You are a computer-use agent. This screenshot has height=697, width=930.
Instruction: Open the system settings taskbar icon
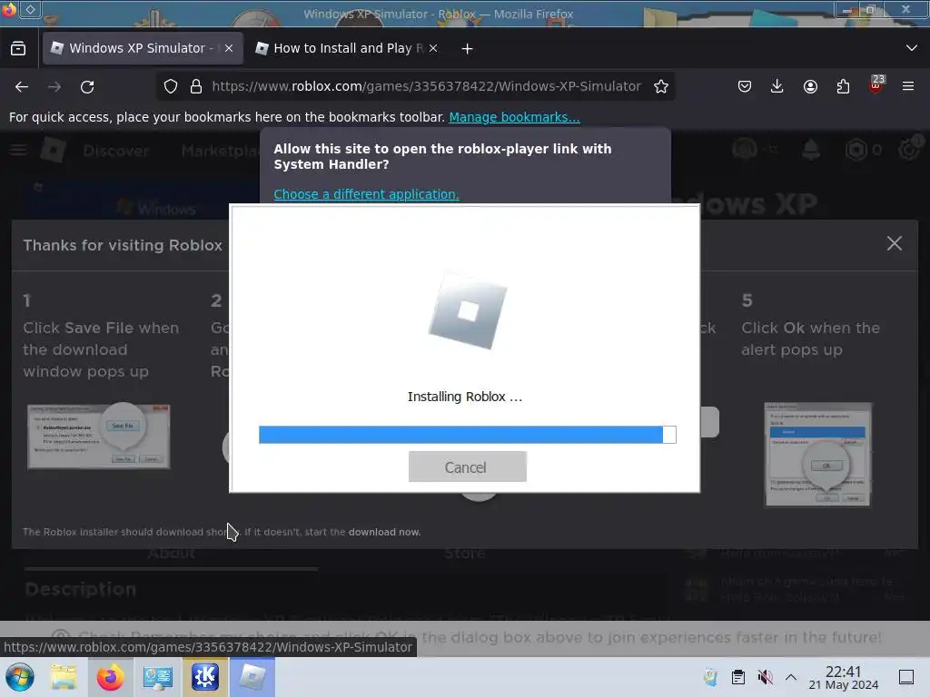[x=158, y=677]
